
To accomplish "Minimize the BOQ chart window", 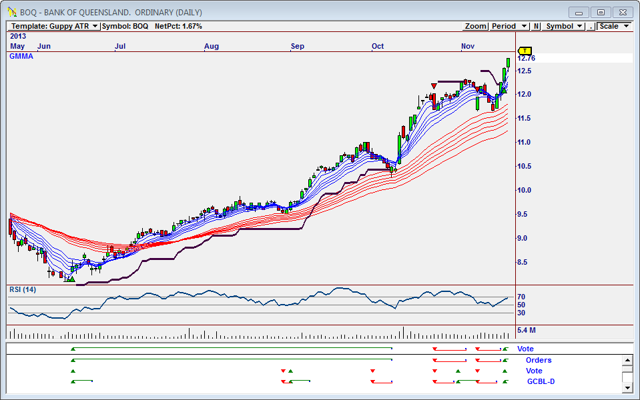I will [579, 12].
